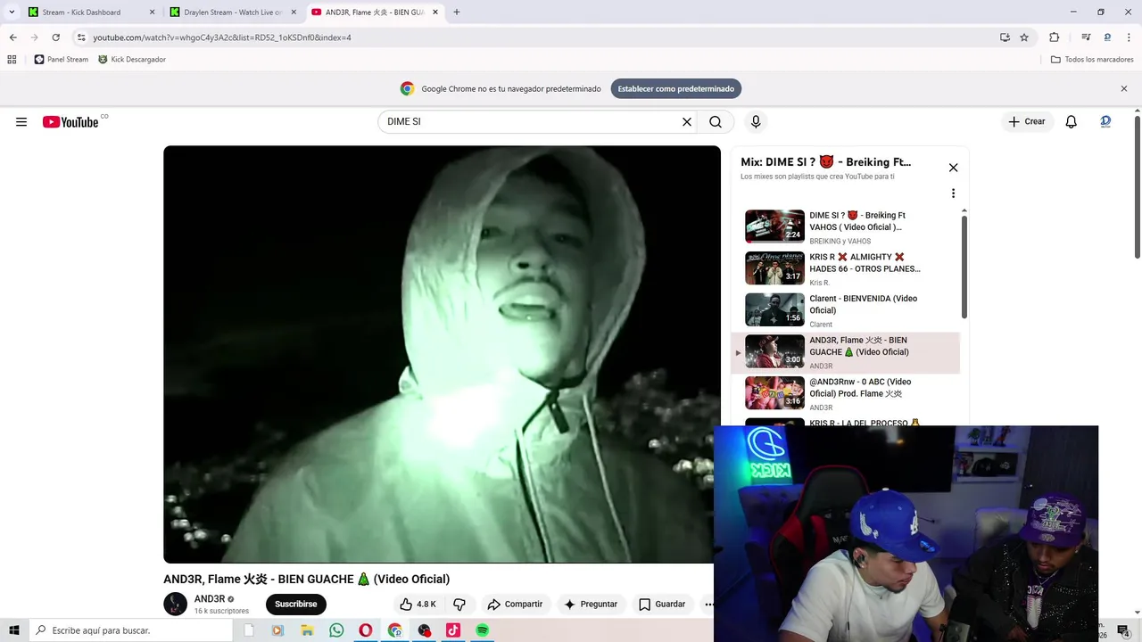
Task: Open Chrome media controls icon
Action: click(1086, 37)
